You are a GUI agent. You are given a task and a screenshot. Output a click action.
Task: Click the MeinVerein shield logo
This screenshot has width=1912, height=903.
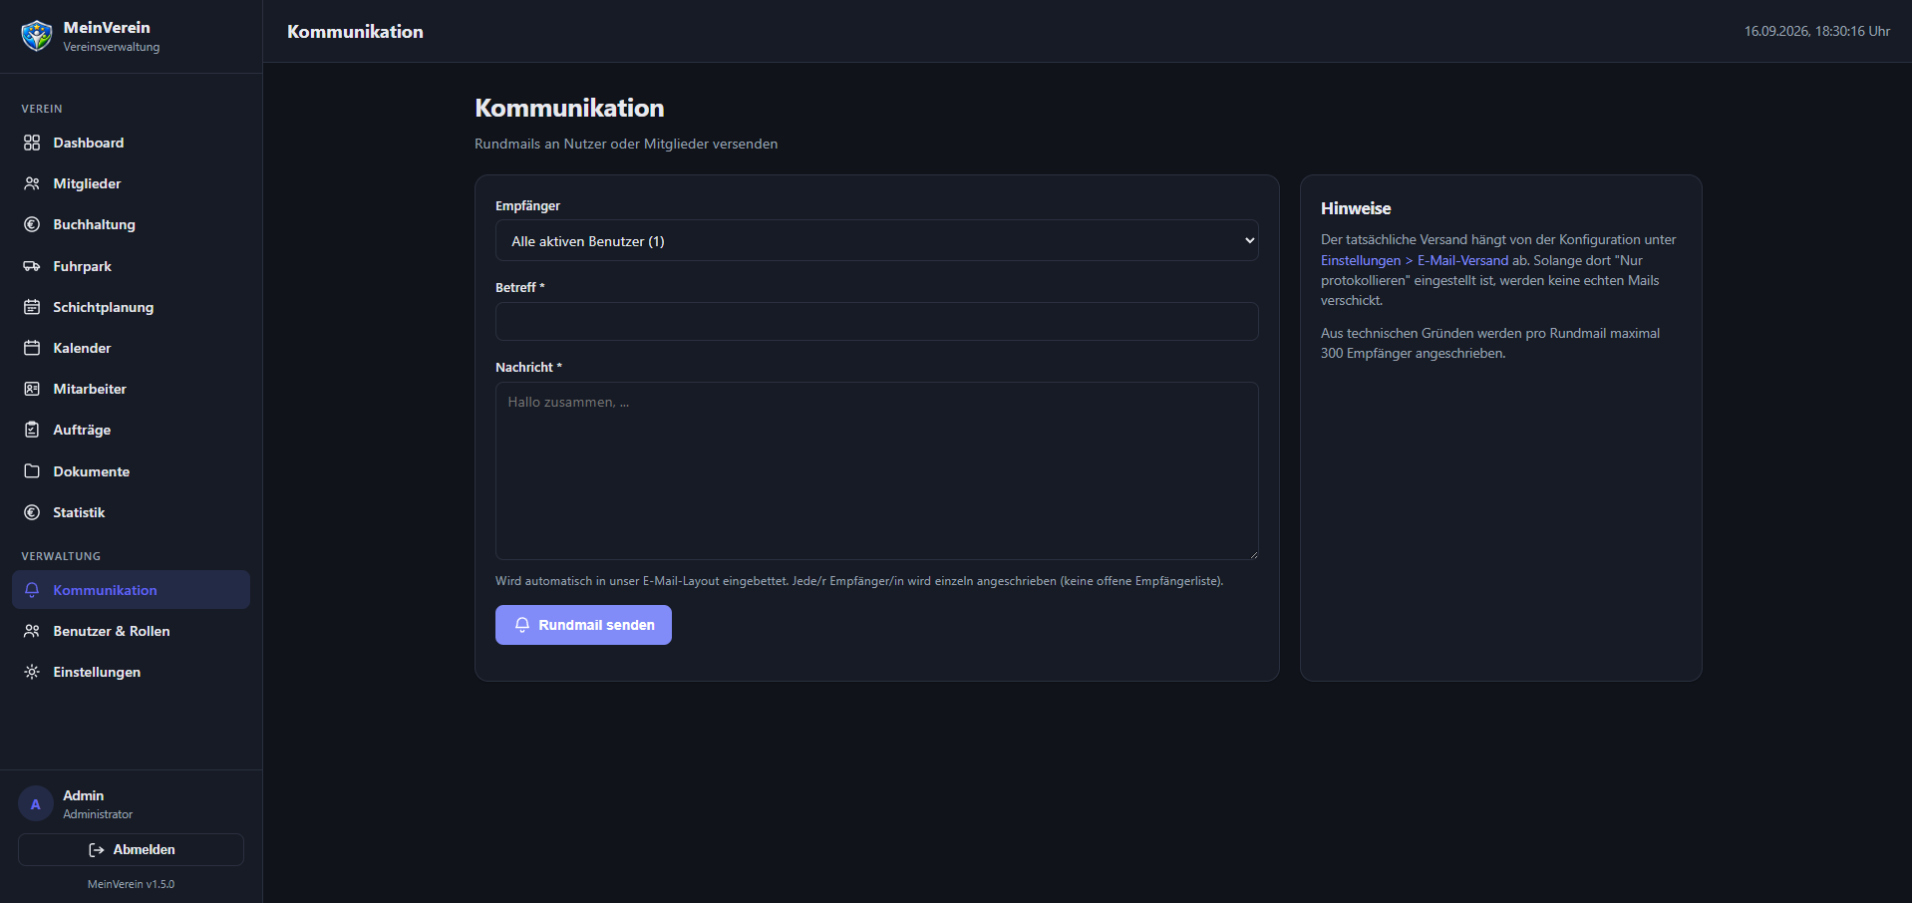[37, 36]
